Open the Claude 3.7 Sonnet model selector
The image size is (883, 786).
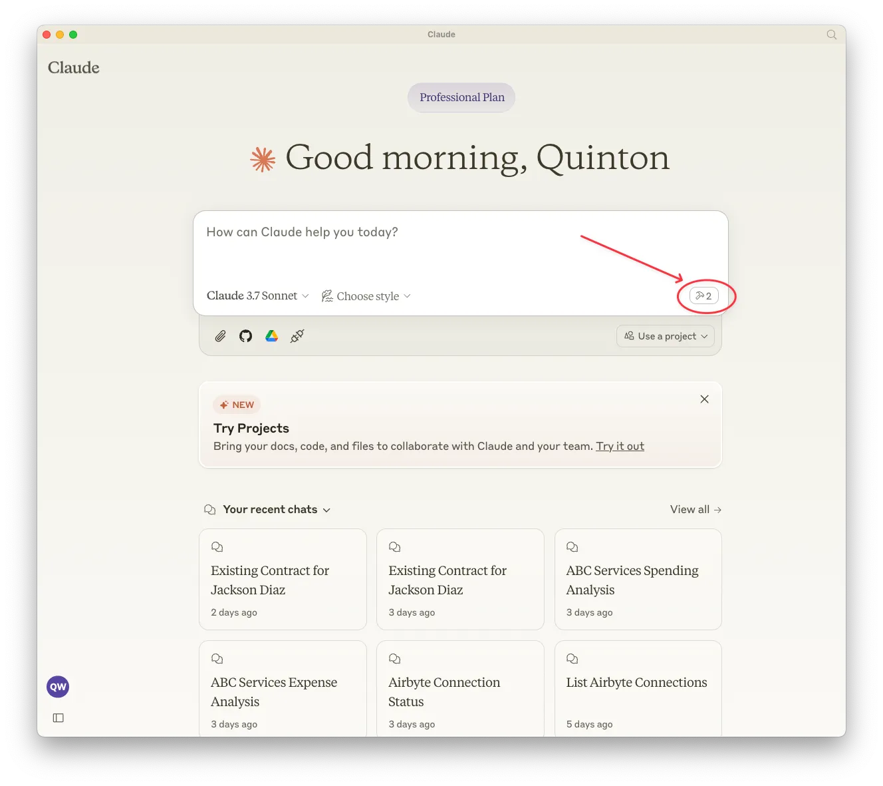click(258, 295)
